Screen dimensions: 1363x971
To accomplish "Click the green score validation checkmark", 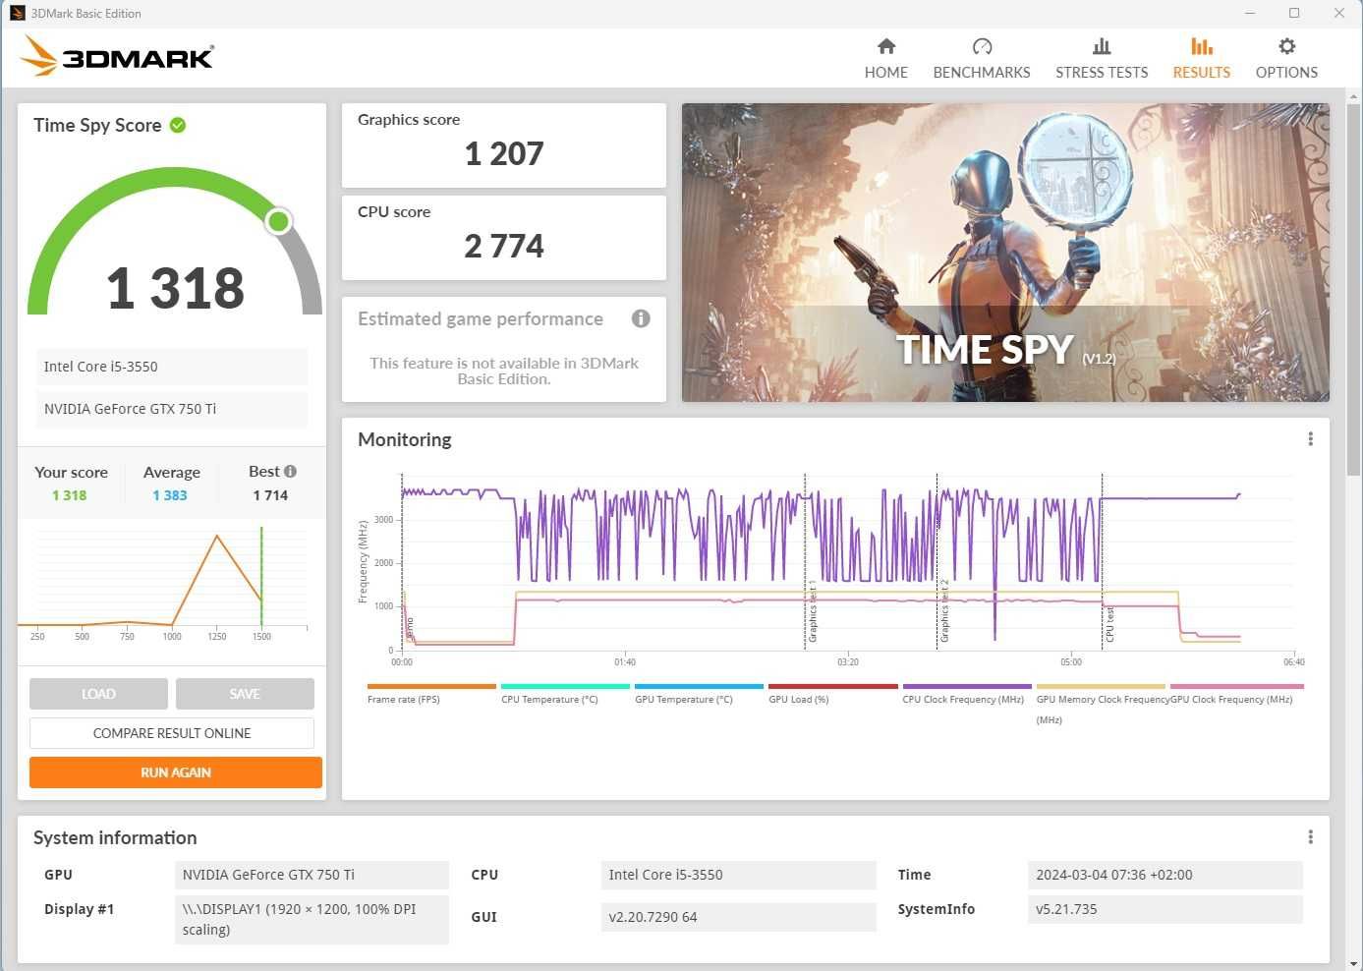I will pyautogui.click(x=178, y=125).
